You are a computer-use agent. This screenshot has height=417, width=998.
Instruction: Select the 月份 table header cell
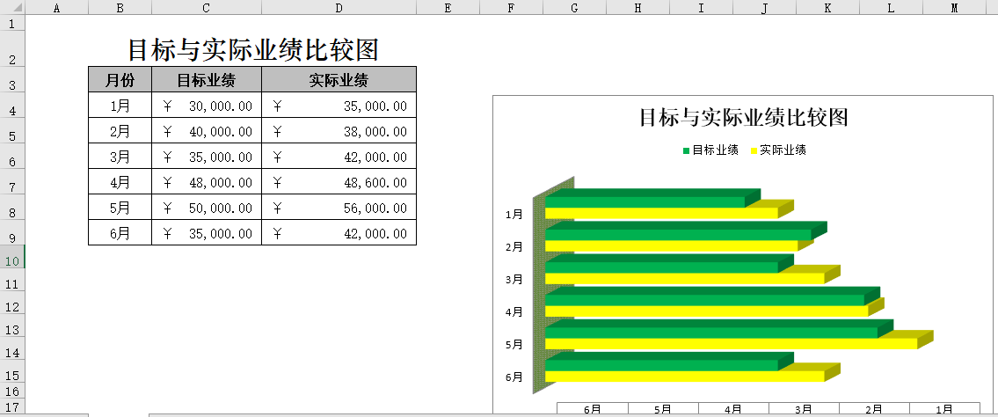(120, 80)
